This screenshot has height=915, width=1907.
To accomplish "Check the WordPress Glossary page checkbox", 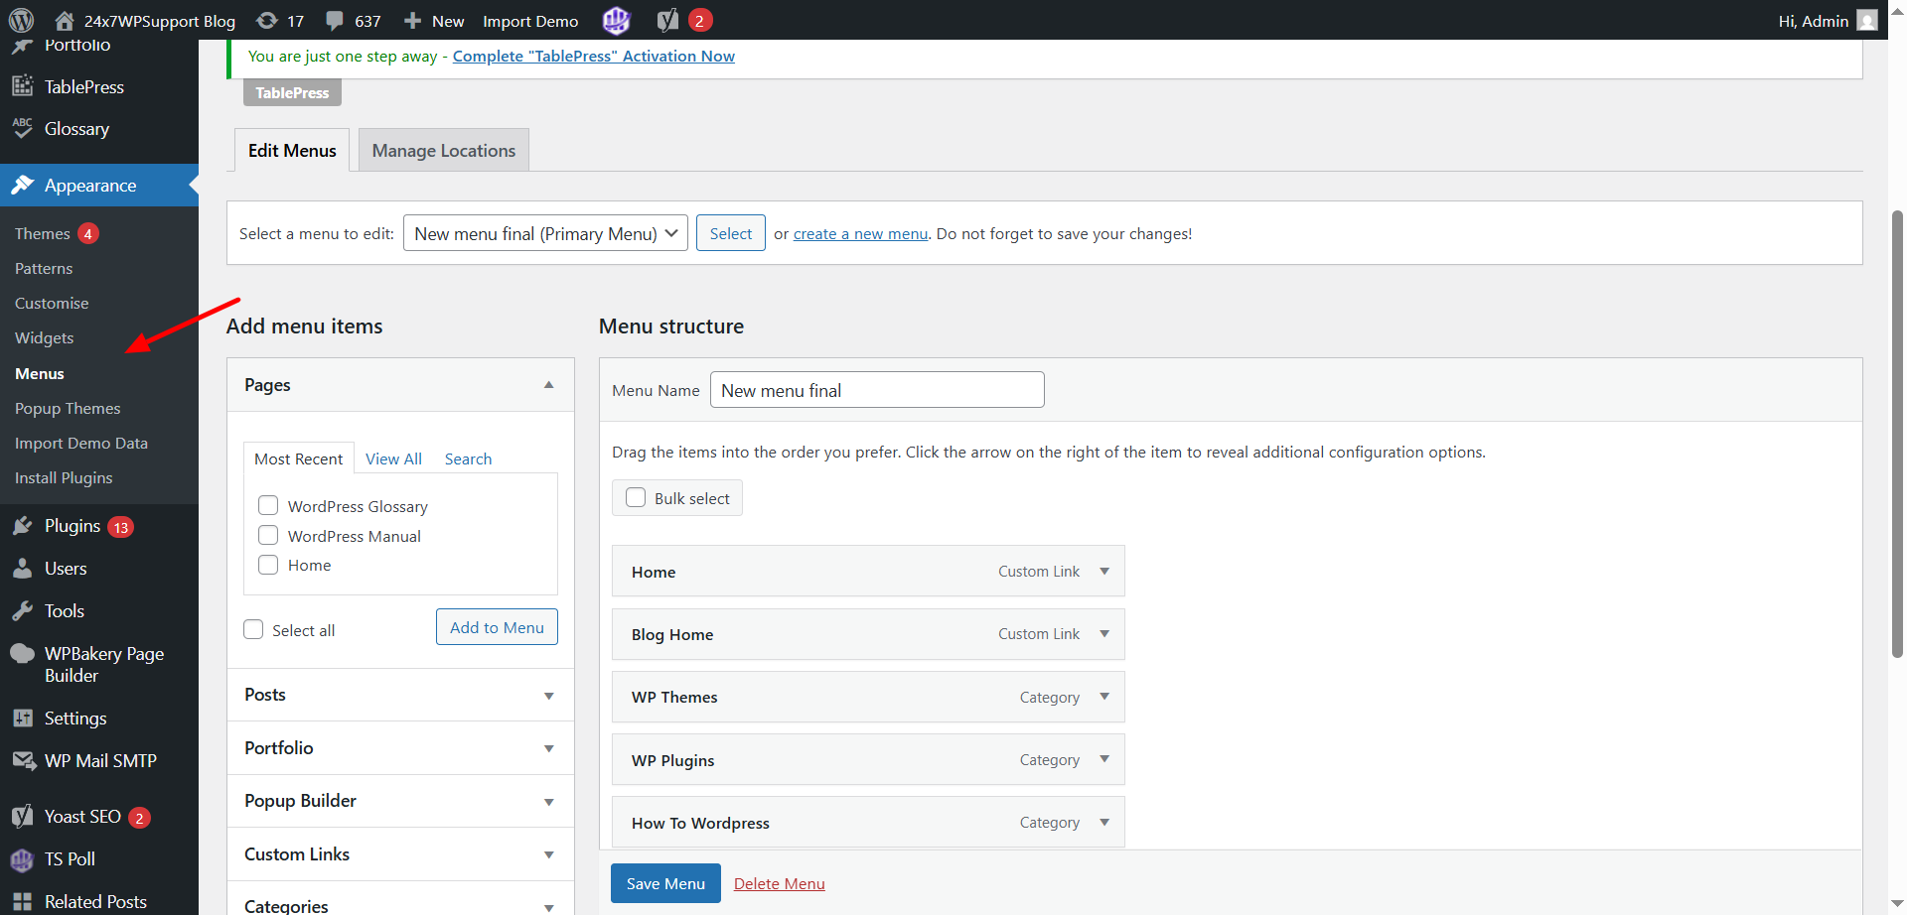I will (268, 506).
